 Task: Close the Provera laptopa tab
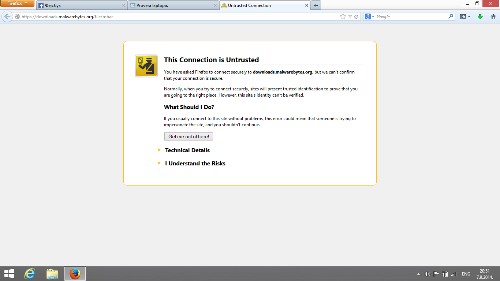[x=215, y=5]
